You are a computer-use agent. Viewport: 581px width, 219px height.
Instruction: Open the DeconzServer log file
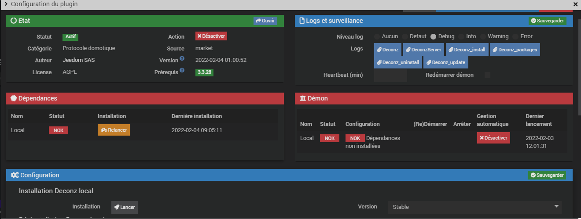tap(423, 50)
